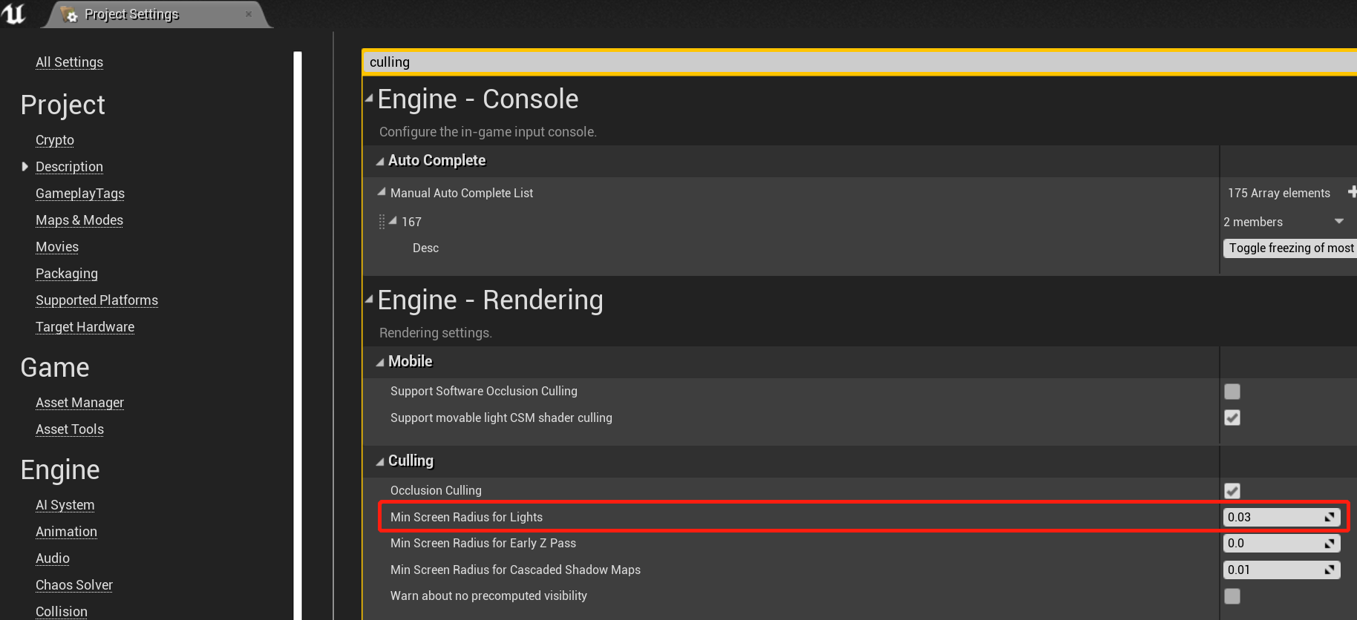Click the drag handle for element 167
The height and width of the screenshot is (620, 1357).
click(382, 222)
